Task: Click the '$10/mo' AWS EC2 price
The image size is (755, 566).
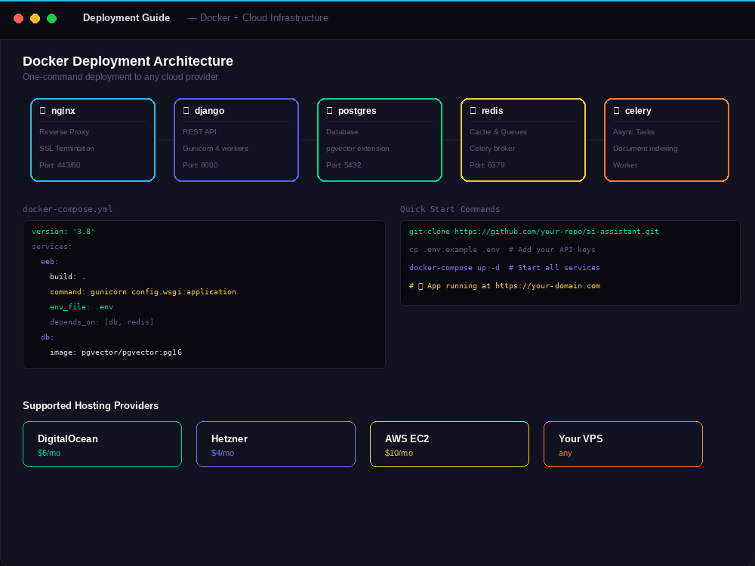Action: 399,453
